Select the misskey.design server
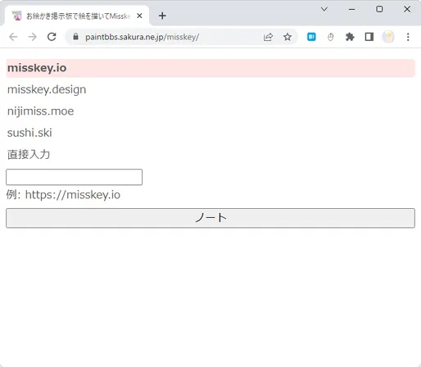 (x=47, y=89)
